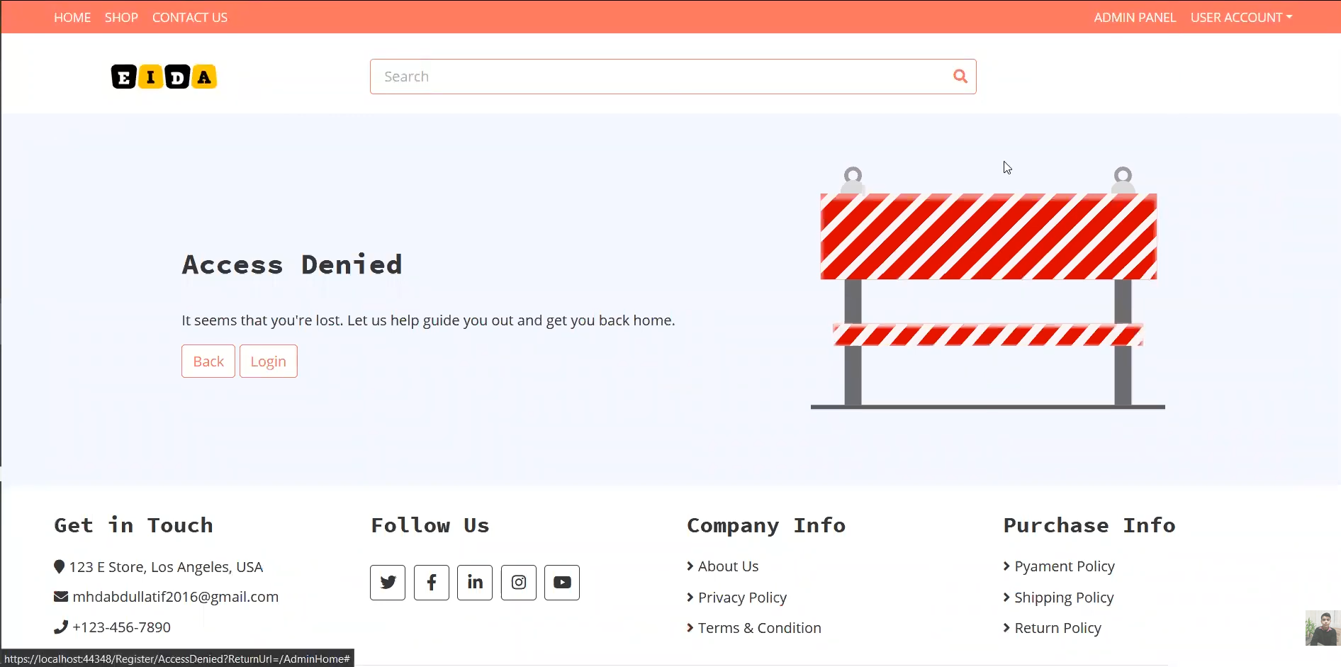1341x667 pixels.
Task: Open the Twitter social icon
Action: click(x=388, y=583)
